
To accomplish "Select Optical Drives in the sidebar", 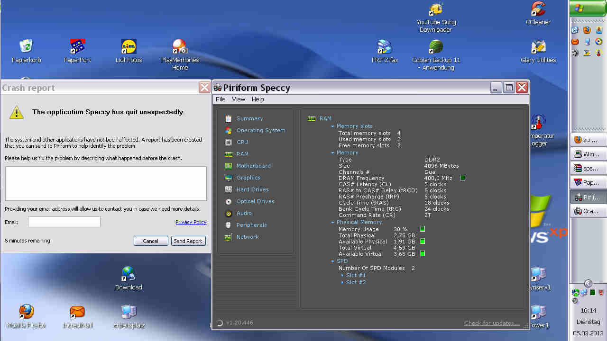I will click(x=255, y=201).
